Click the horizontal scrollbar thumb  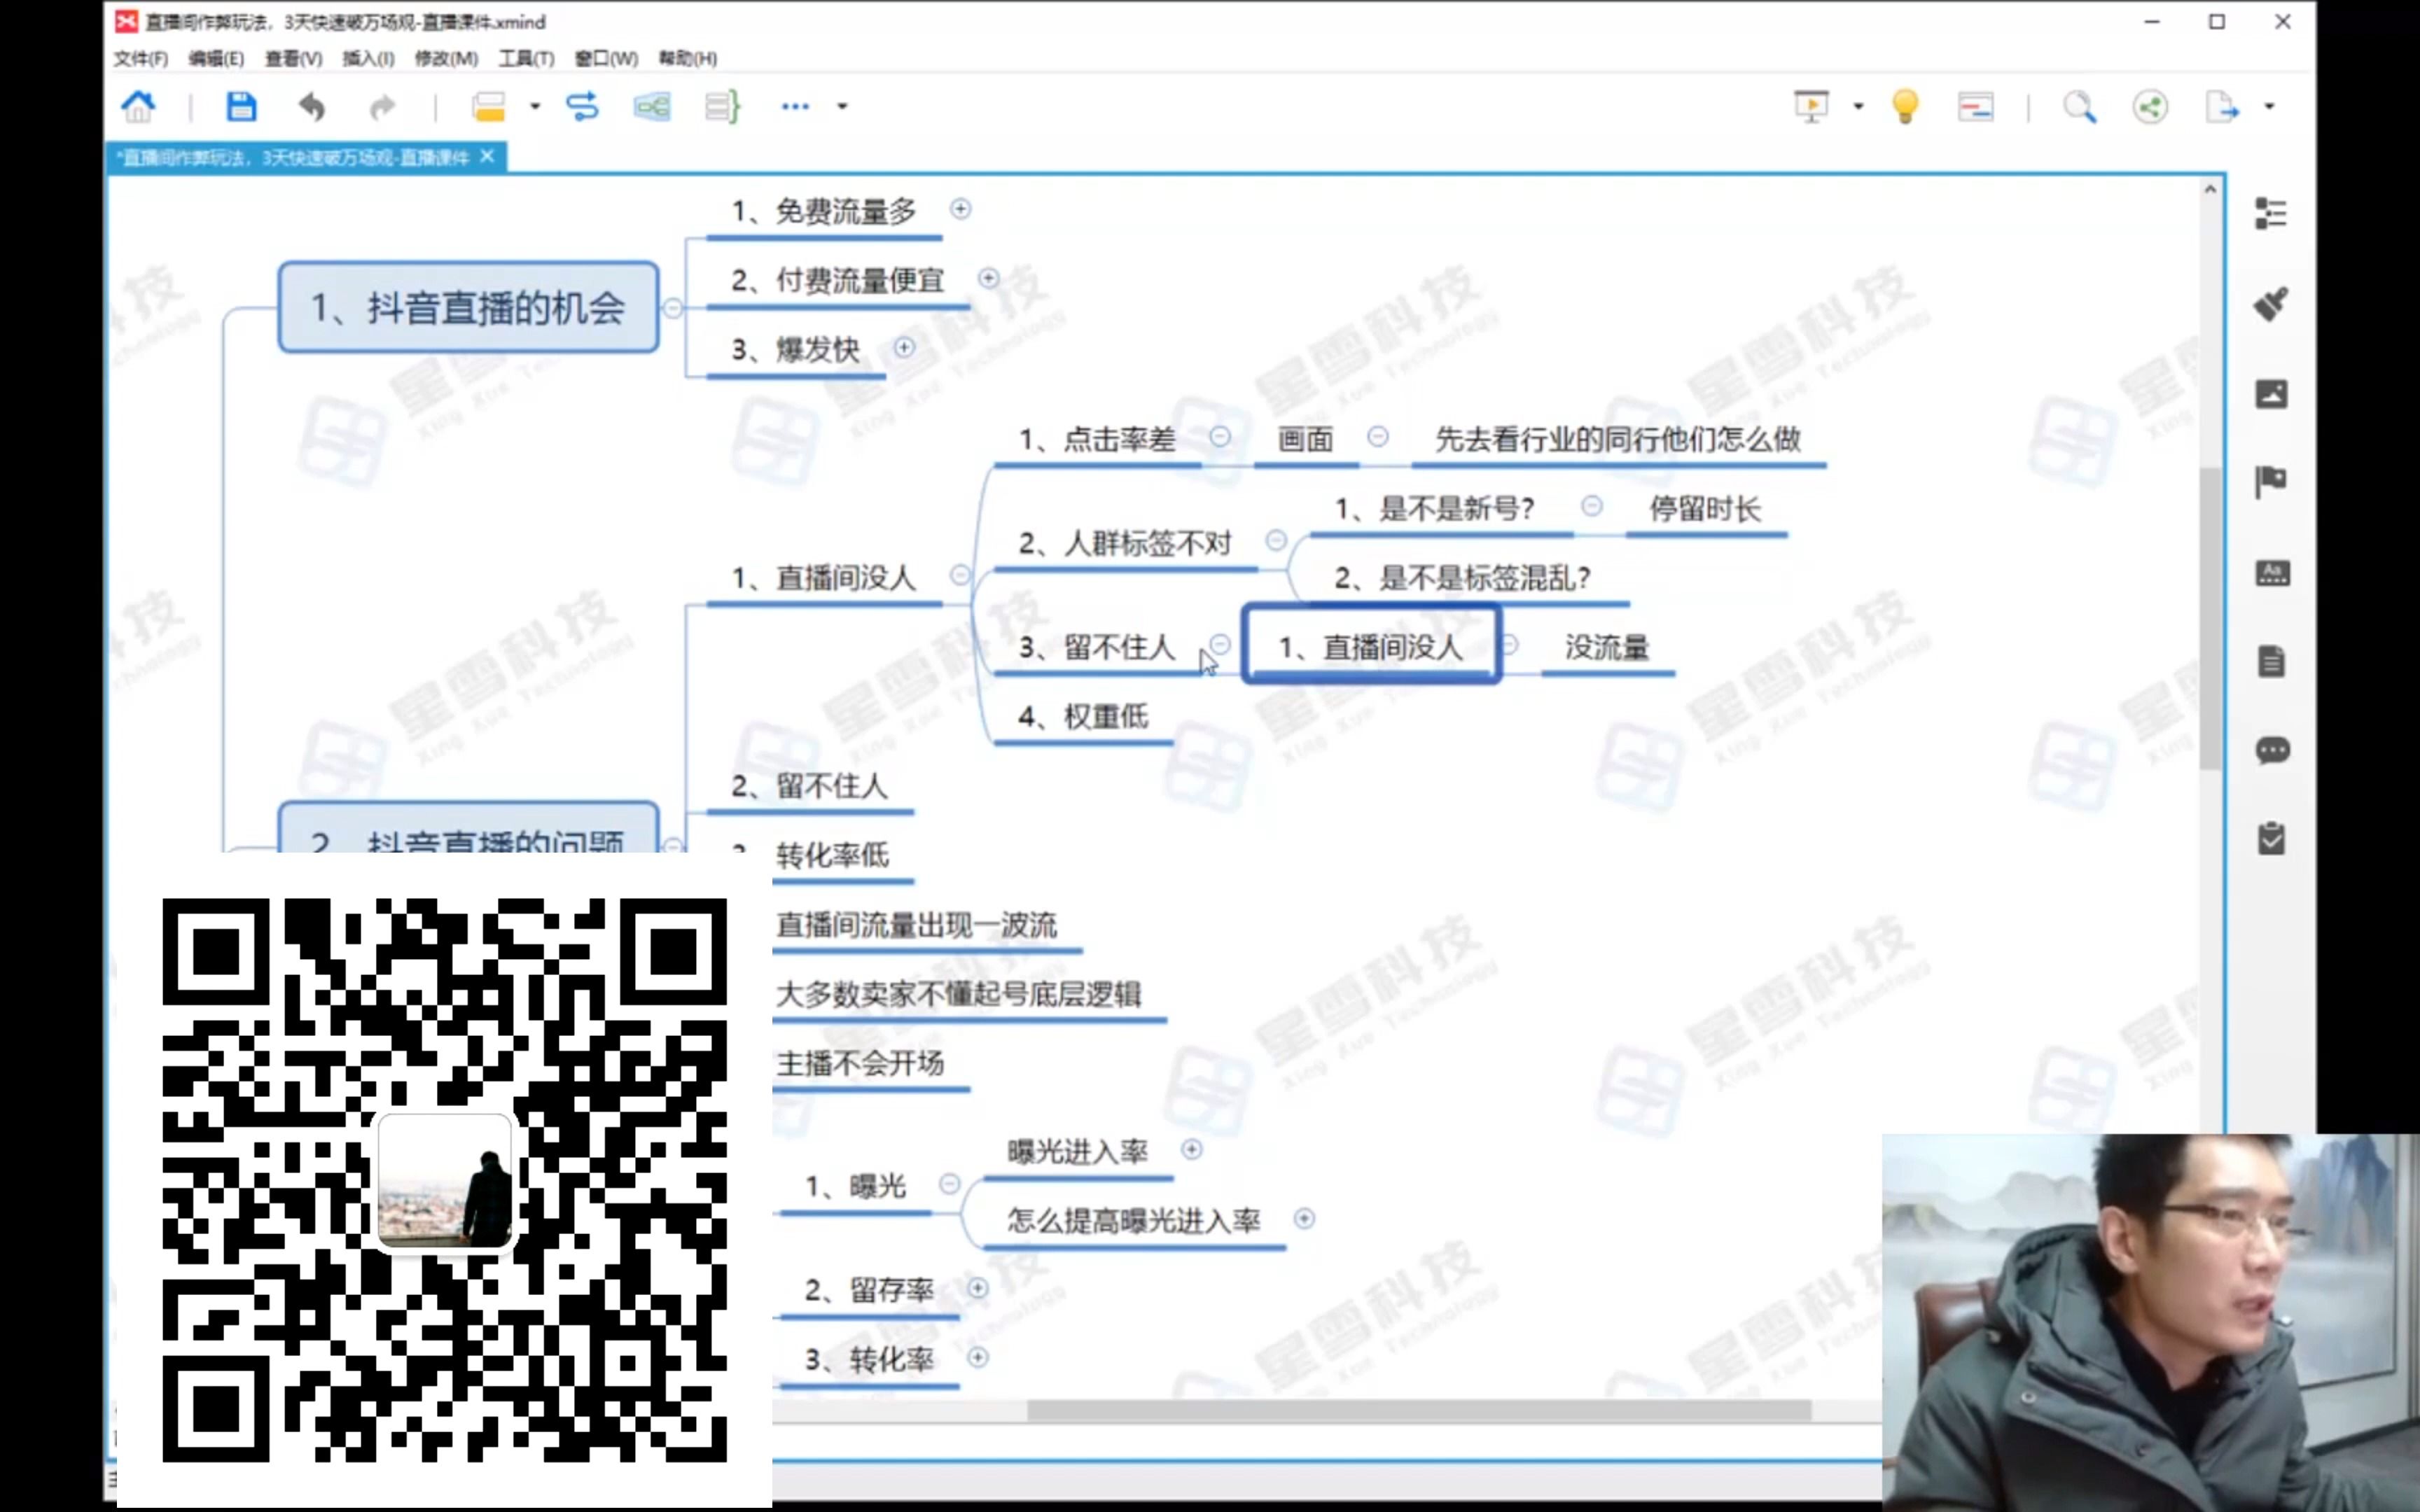click(1418, 1410)
